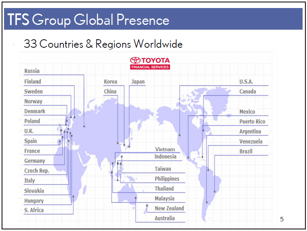Click the Argentina map marker dot

coord(207,203)
